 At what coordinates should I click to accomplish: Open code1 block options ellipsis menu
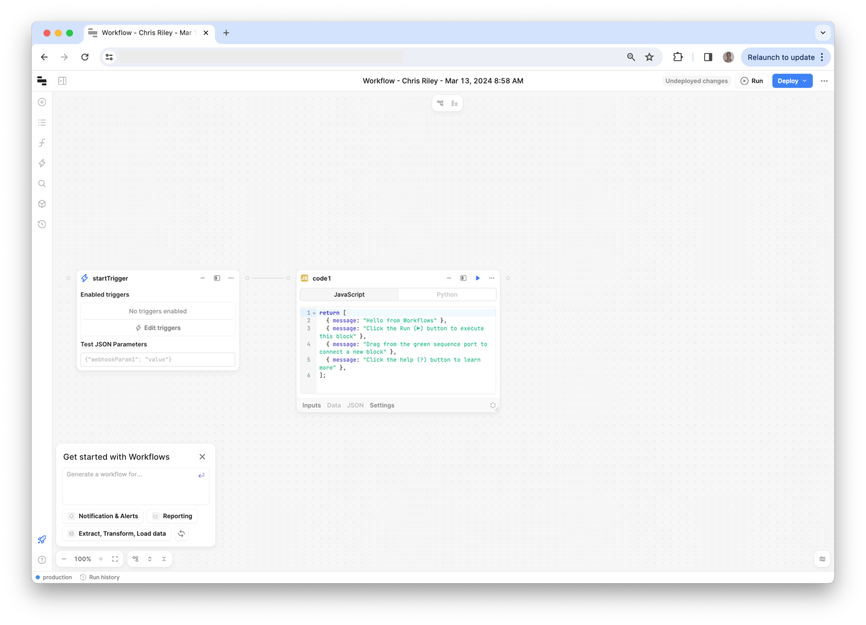[x=492, y=278]
